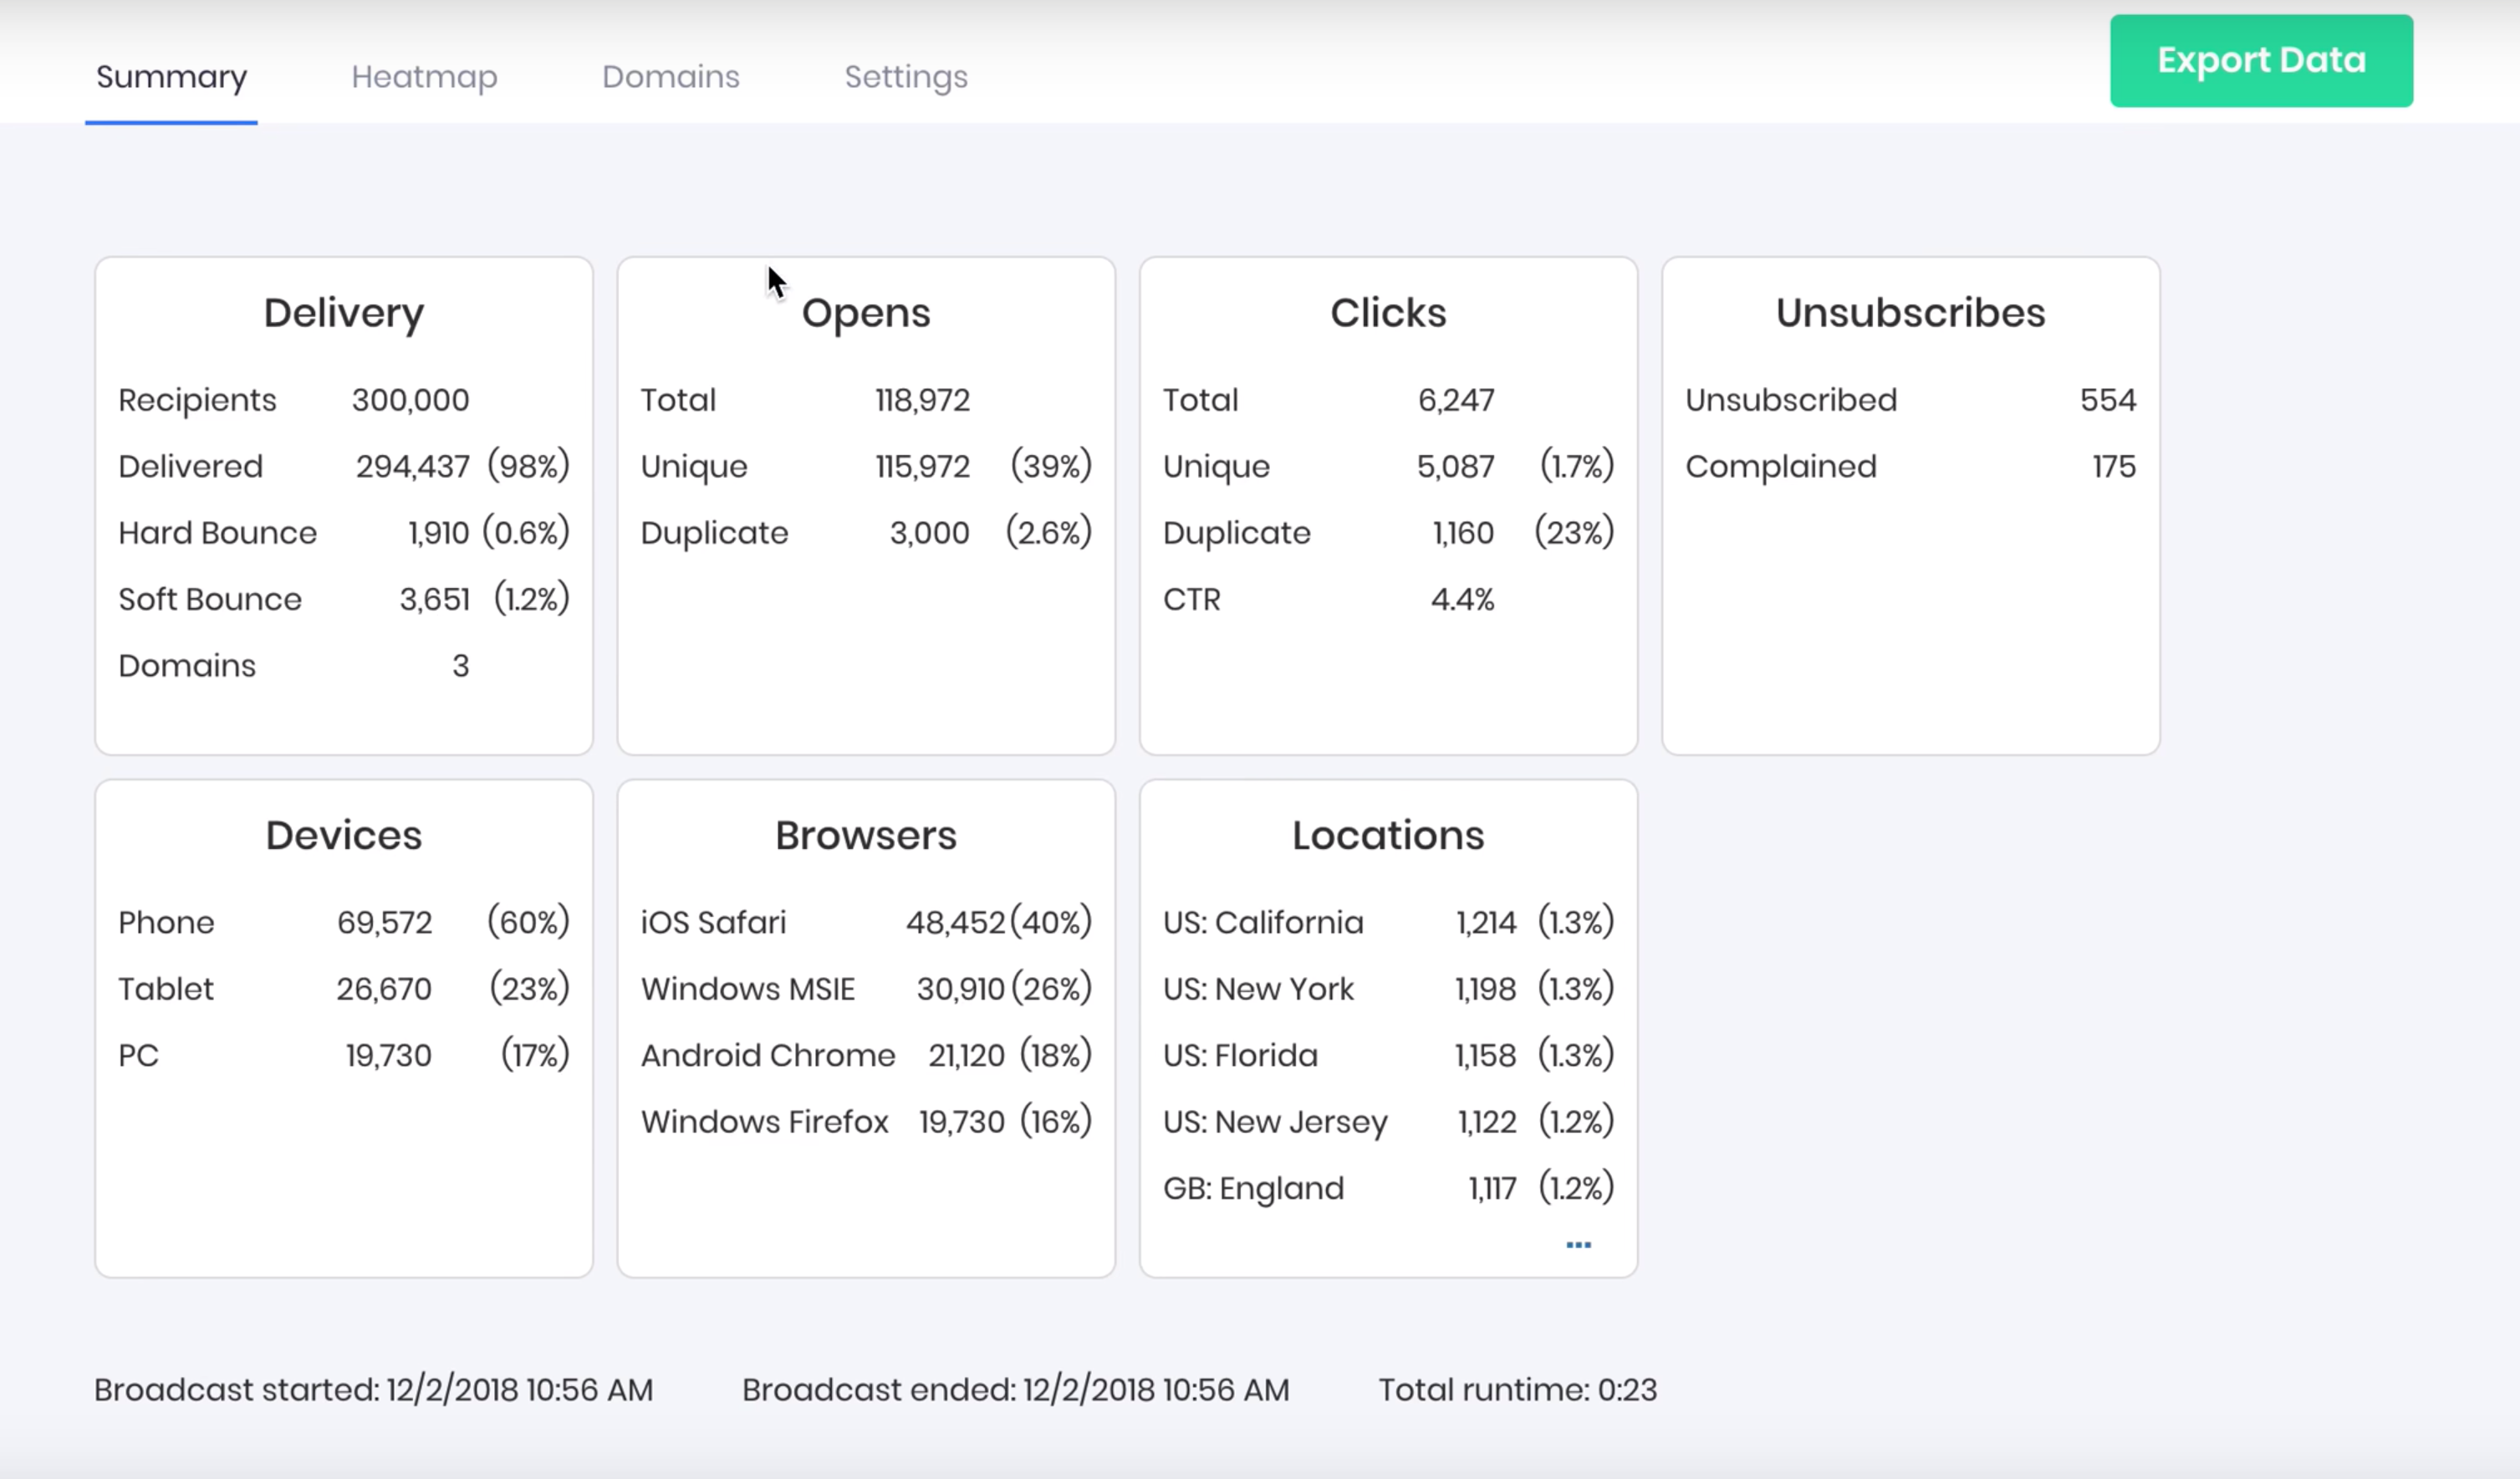Open the Settings tab
Image resolution: width=2520 pixels, height=1479 pixels.
point(905,77)
